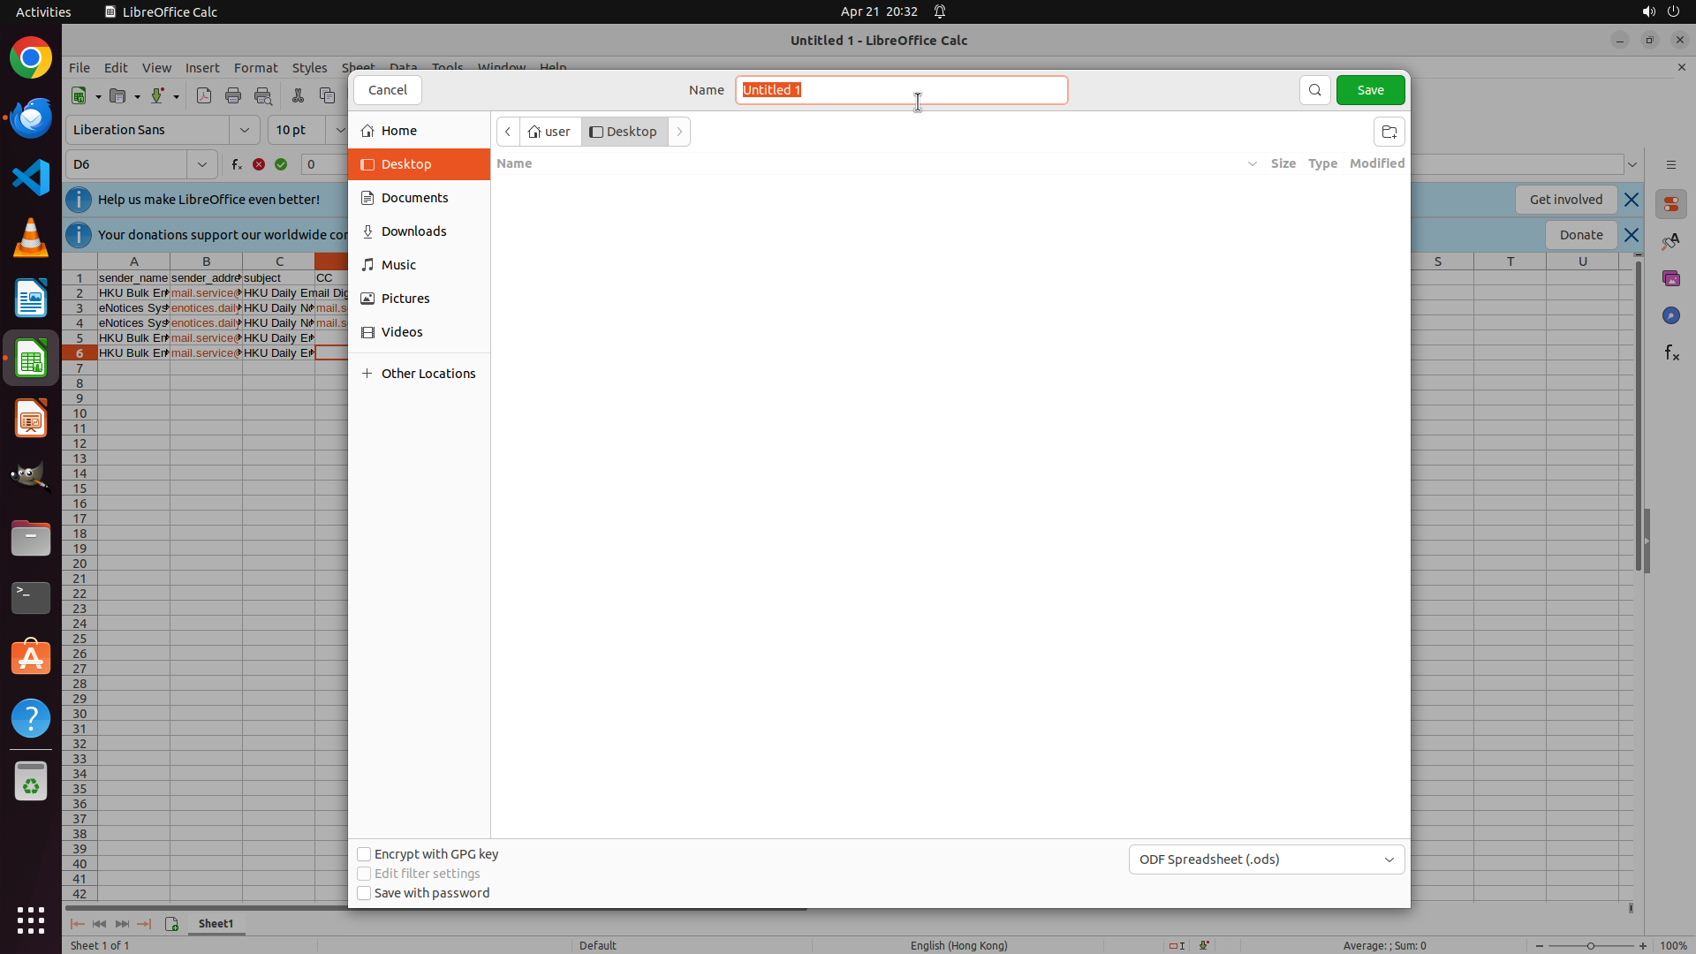Click the Print toolbar icon
1696x954 pixels.
233,95
